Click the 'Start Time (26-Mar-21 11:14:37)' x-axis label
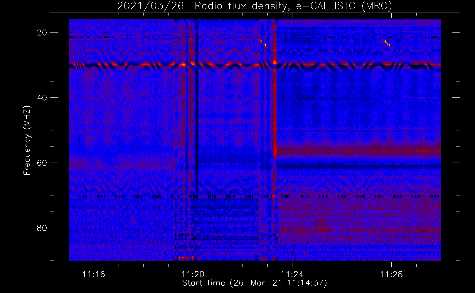Viewport: 475px width, 293px height. [255, 283]
